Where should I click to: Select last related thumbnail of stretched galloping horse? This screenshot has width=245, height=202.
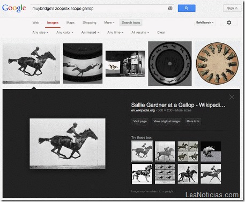coord(211,174)
